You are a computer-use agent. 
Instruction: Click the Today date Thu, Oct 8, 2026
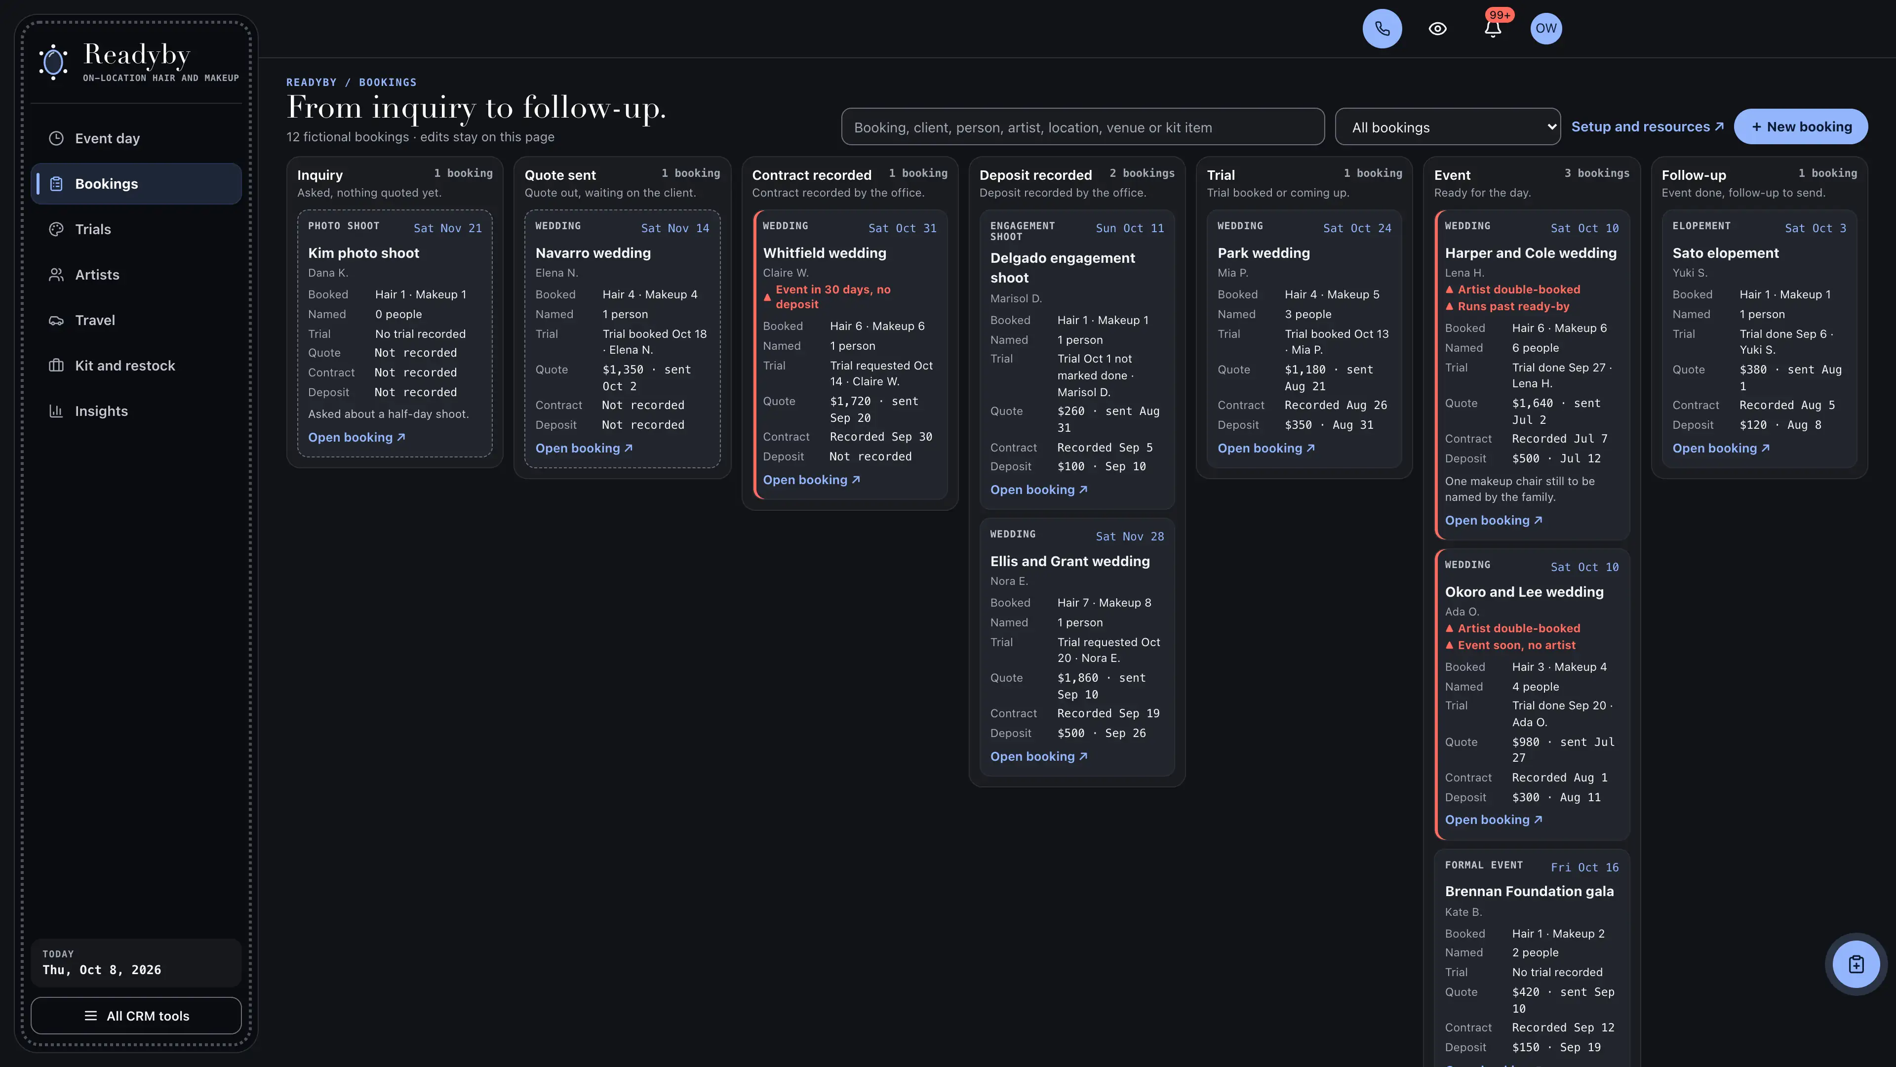coord(102,970)
